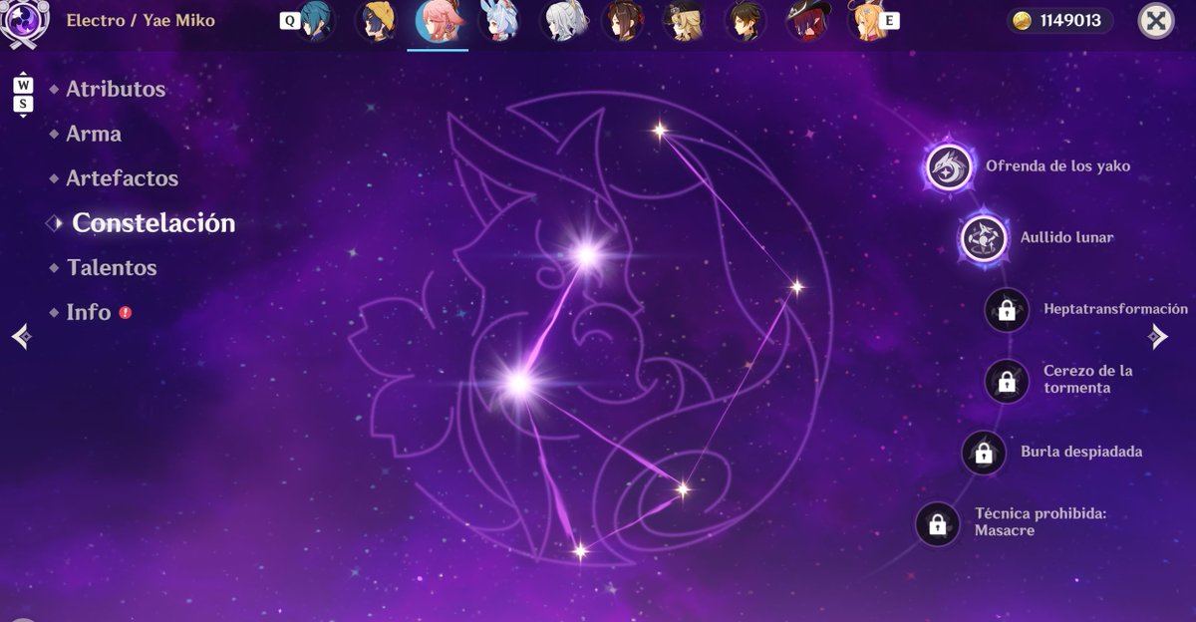Select the short dark-haired male portrait

pos(745,21)
